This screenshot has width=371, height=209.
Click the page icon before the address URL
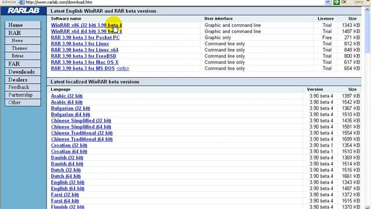(21, 2)
